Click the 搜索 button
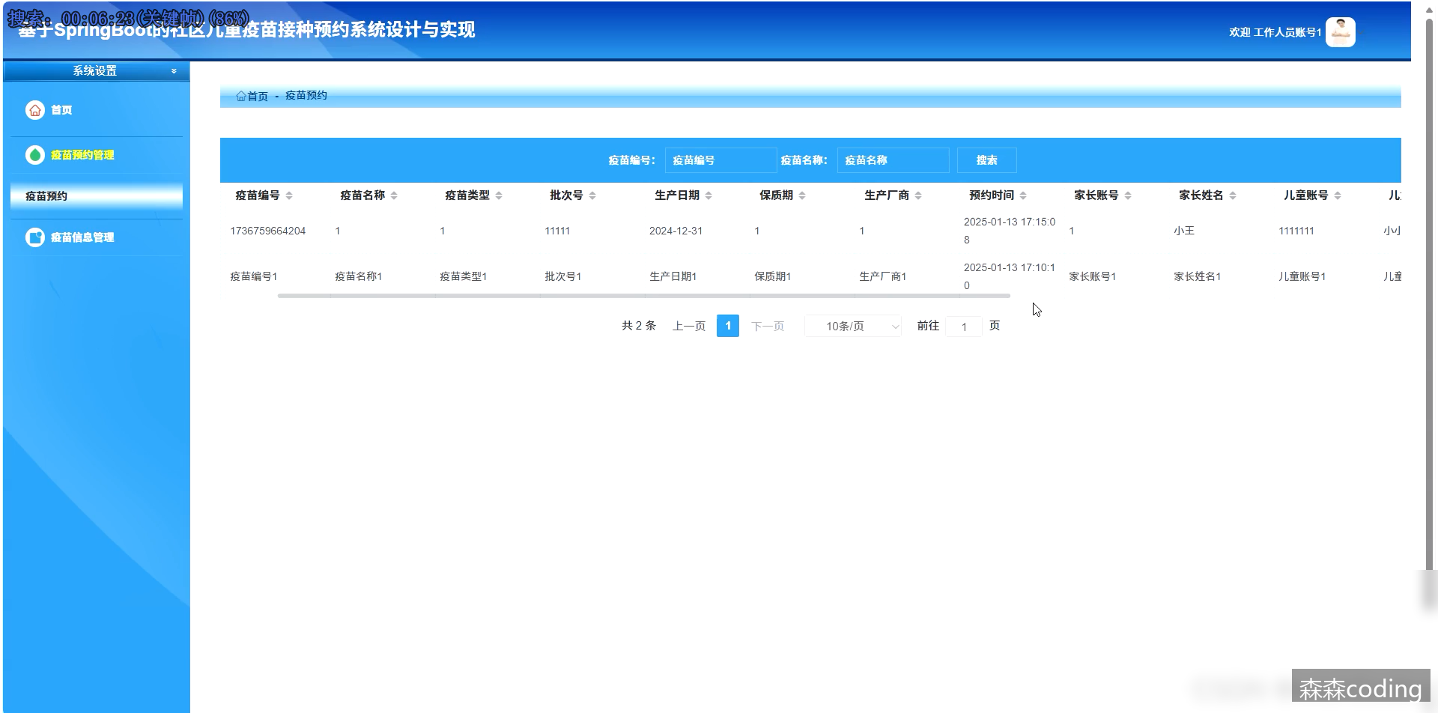 point(986,160)
